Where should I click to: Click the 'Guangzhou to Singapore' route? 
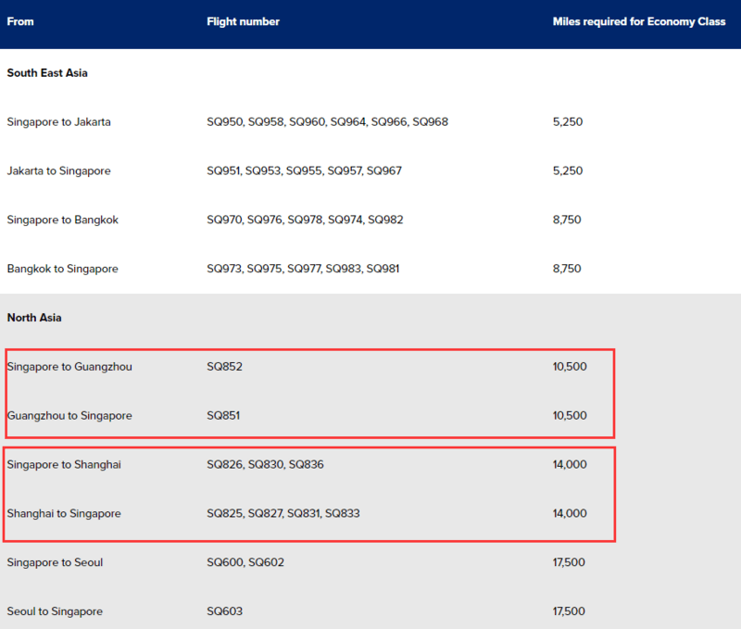click(69, 415)
